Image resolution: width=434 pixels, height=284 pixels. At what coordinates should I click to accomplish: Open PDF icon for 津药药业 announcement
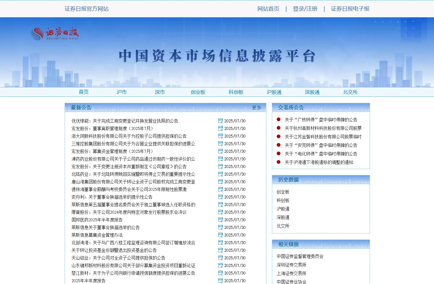[x=220, y=159]
